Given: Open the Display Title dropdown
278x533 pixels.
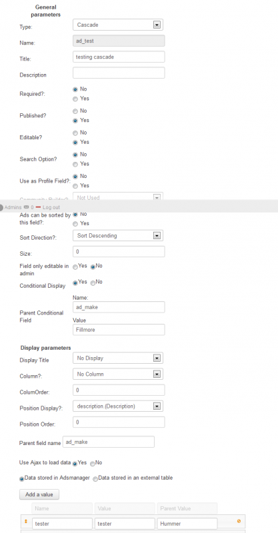Looking at the screenshot, I should 118,358.
